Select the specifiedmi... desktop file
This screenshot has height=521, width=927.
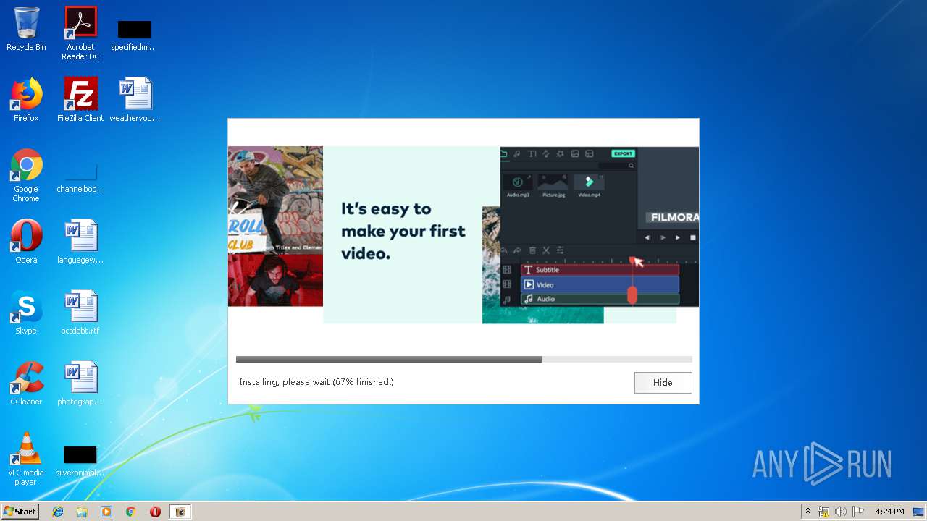134,36
